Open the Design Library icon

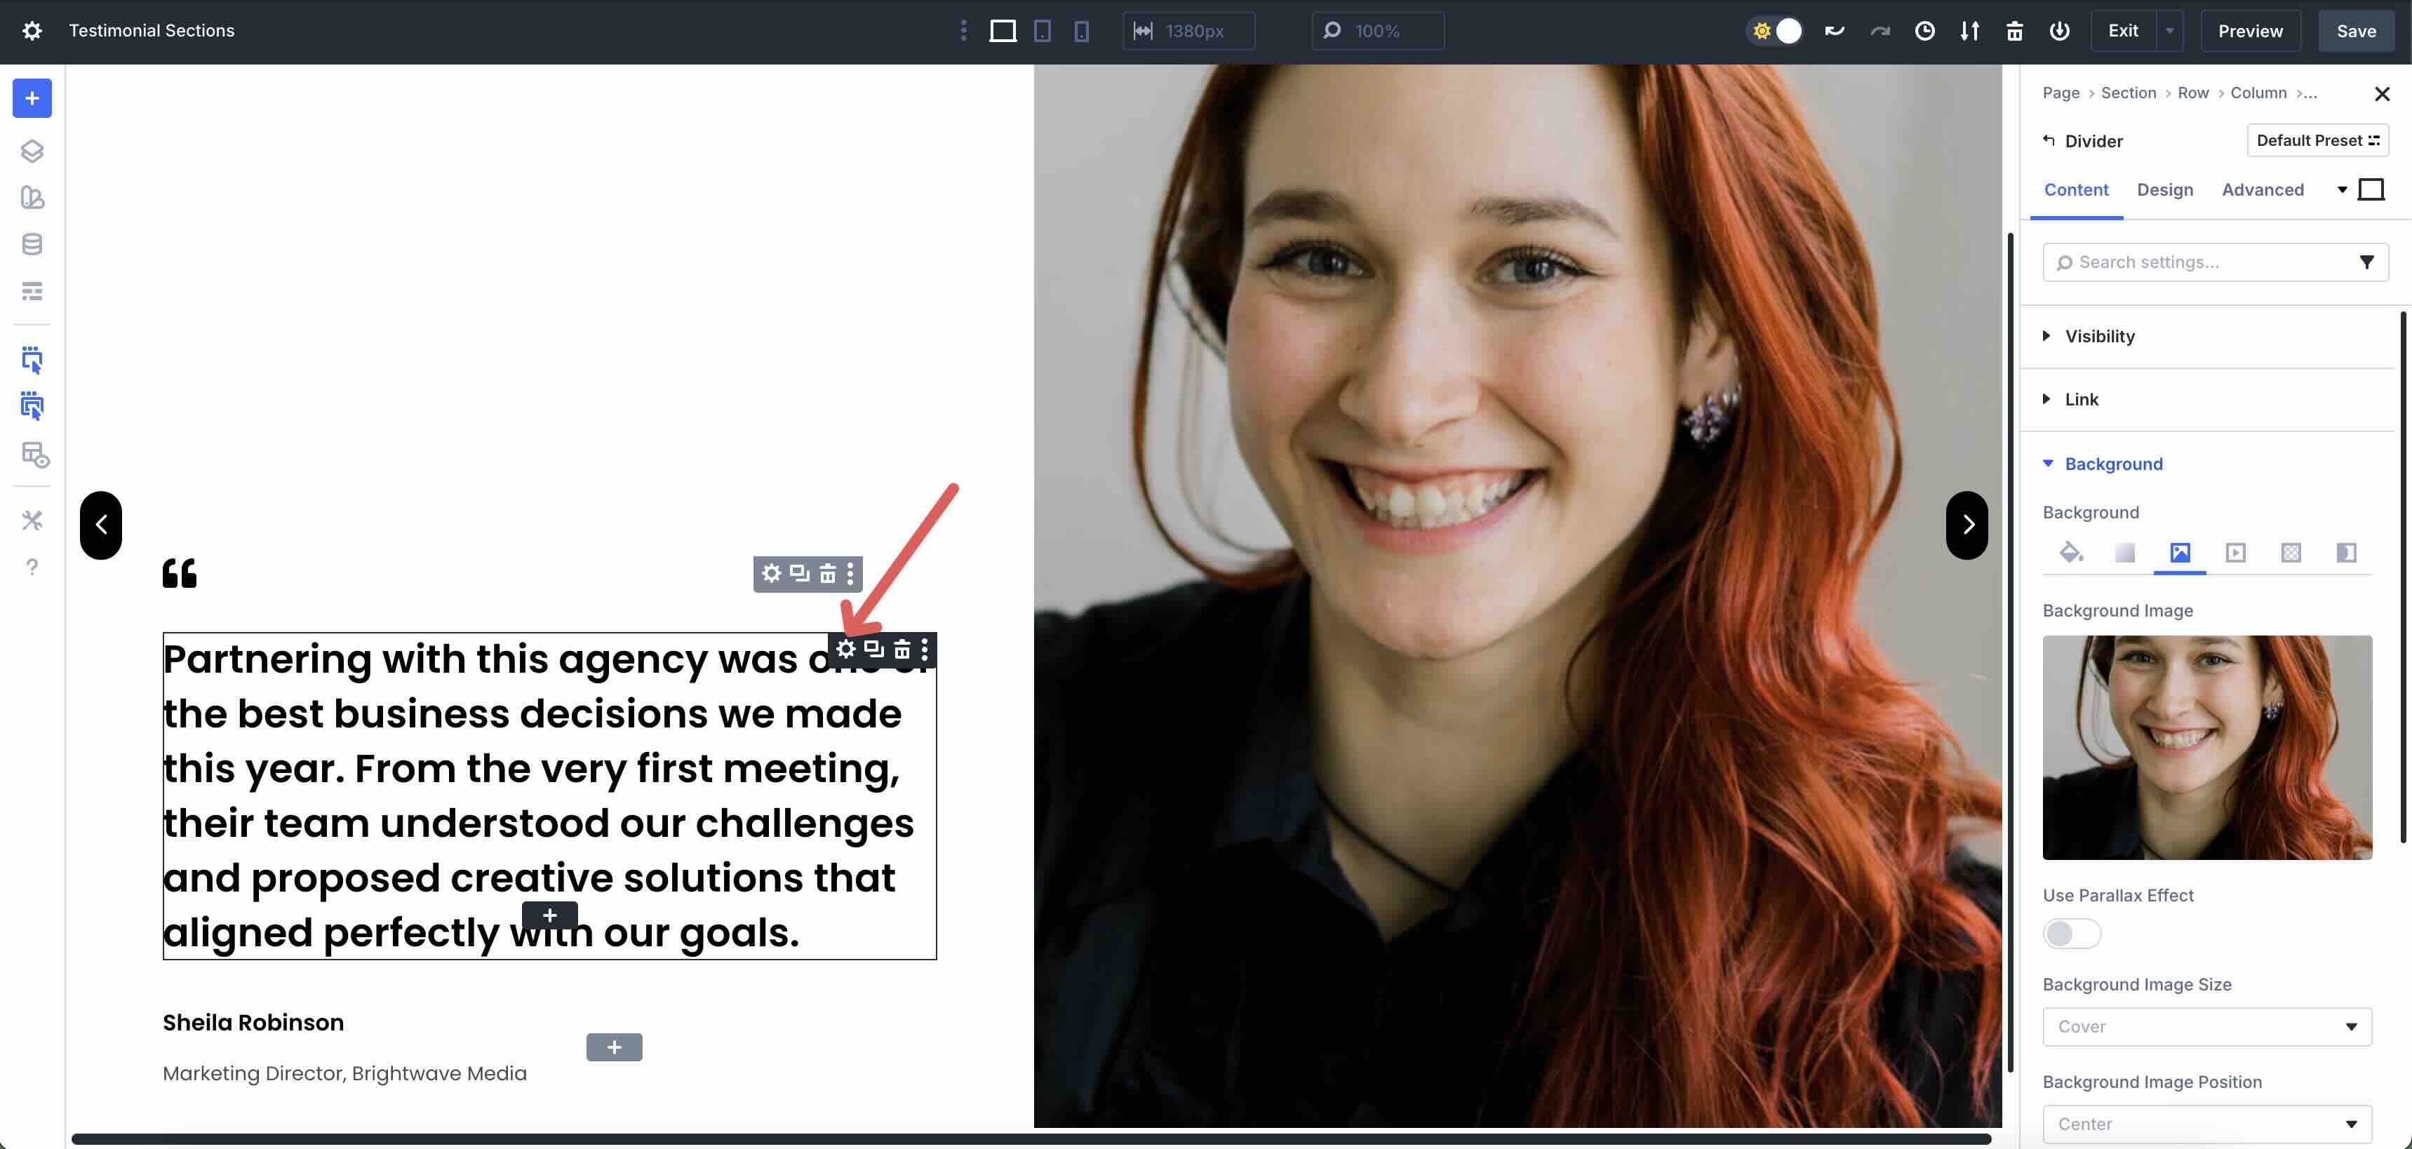point(32,198)
